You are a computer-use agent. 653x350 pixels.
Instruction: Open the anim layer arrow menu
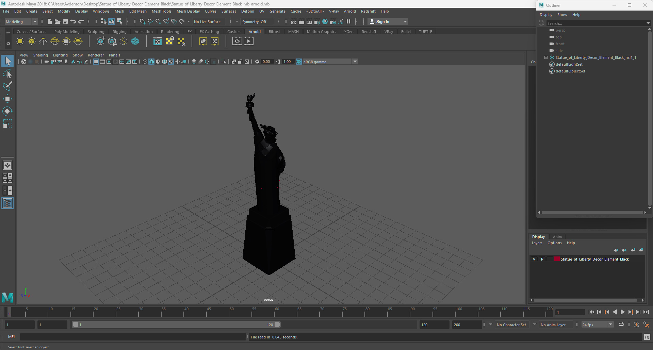pos(535,324)
